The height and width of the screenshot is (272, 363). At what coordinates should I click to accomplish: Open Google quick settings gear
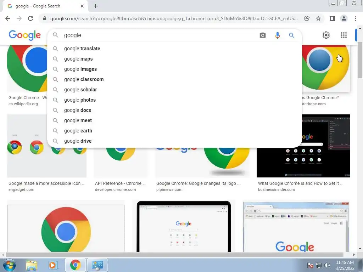(326, 35)
